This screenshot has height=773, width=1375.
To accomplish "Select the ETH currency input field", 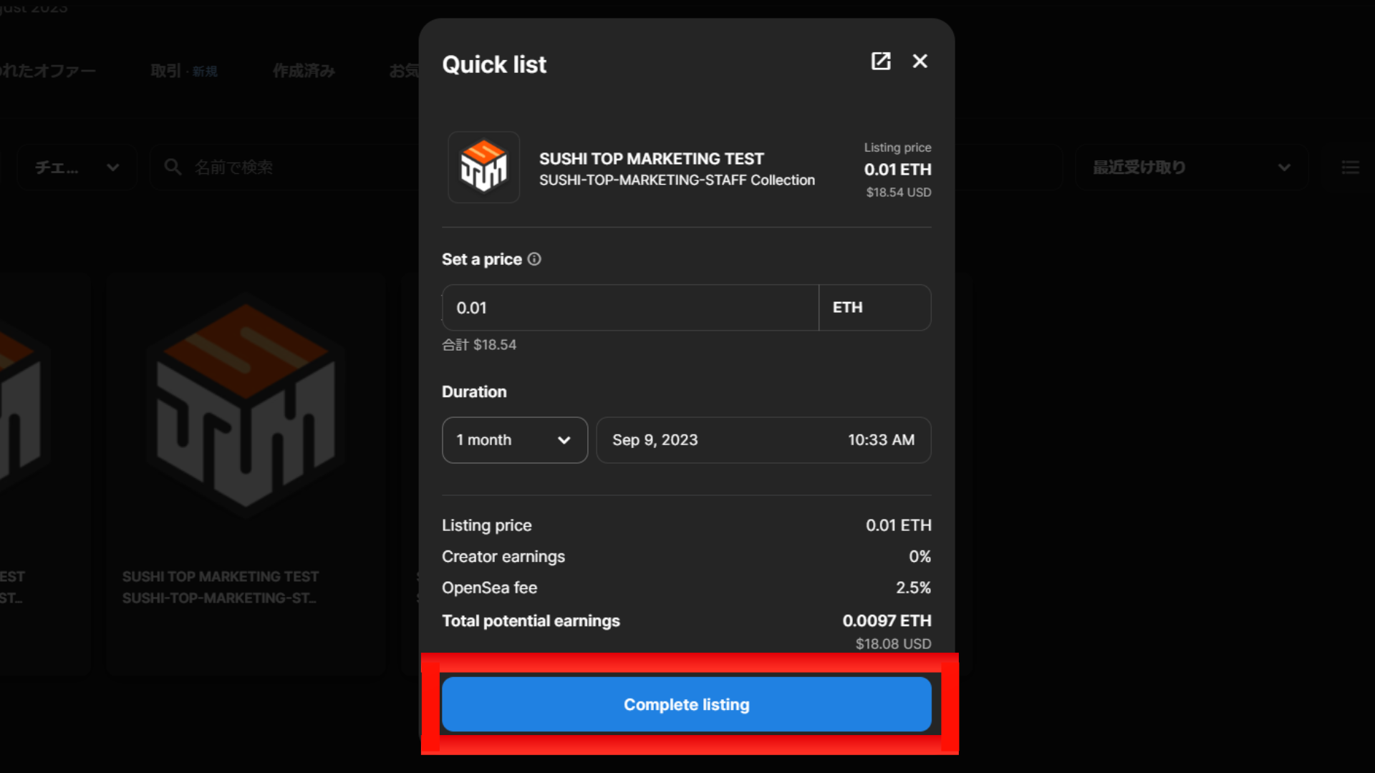I will (875, 307).
